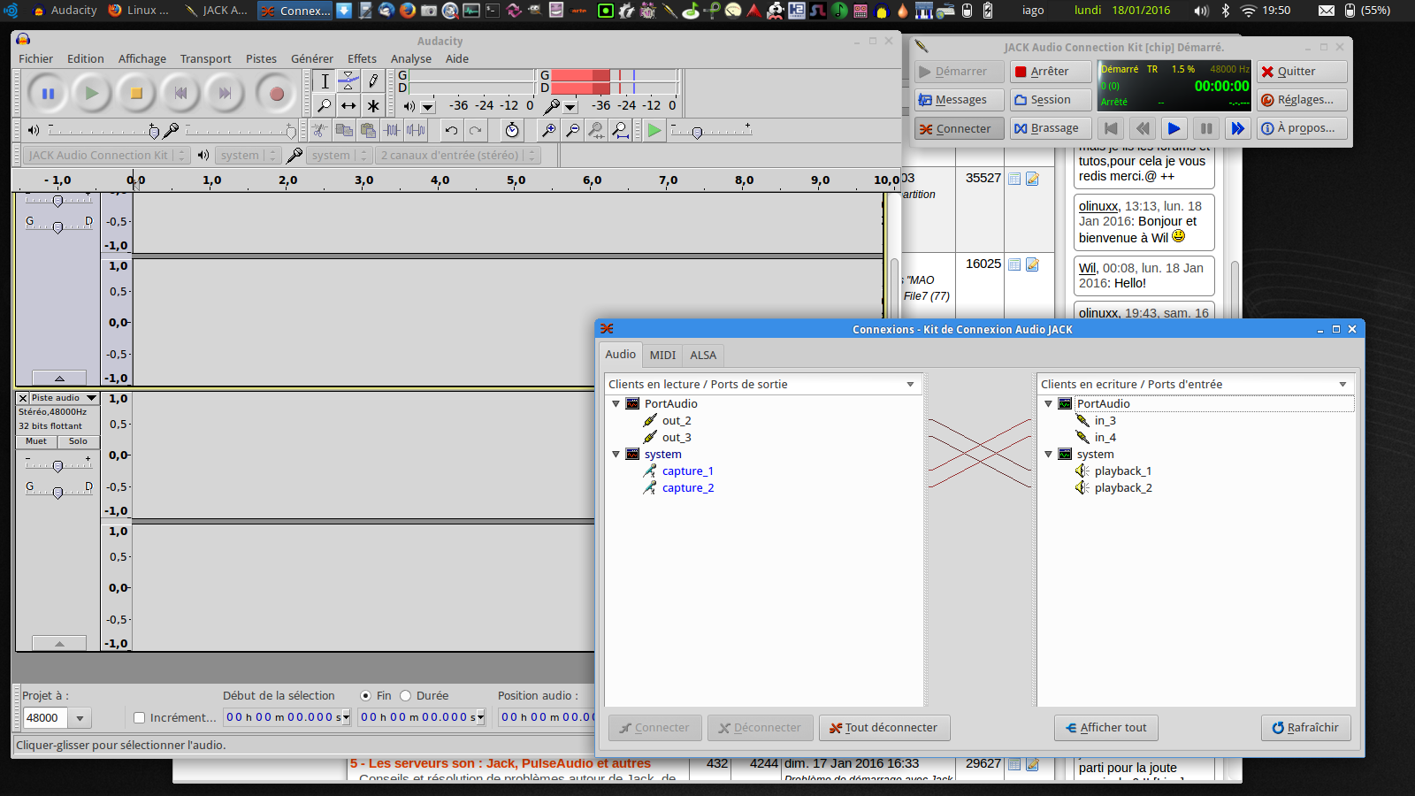Collapse the PortAudio output ports tree
The image size is (1415, 796).
click(616, 403)
